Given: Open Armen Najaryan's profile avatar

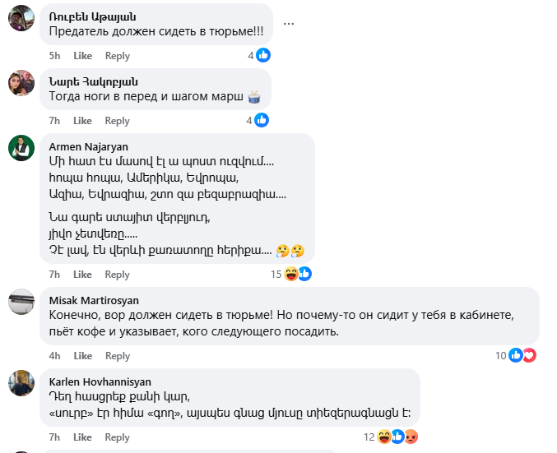Looking at the screenshot, I should 21,147.
